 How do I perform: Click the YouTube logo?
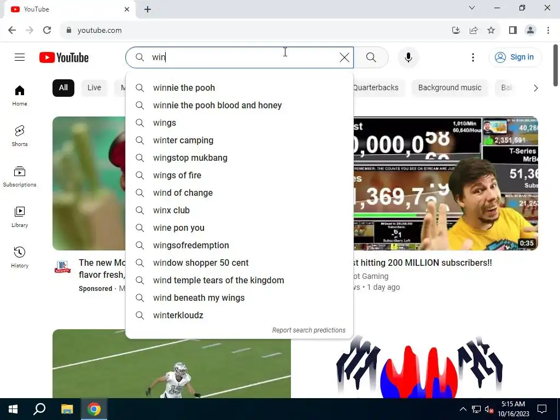tap(64, 57)
